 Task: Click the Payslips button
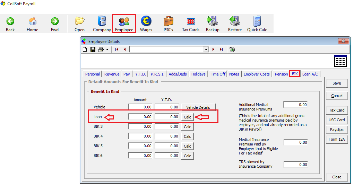337,130
